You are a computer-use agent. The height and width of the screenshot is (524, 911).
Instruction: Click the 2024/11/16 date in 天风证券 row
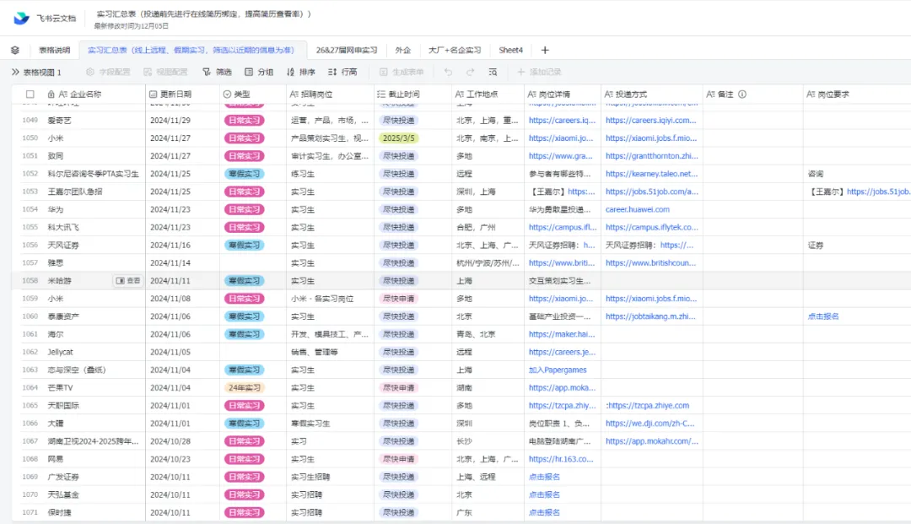(170, 246)
